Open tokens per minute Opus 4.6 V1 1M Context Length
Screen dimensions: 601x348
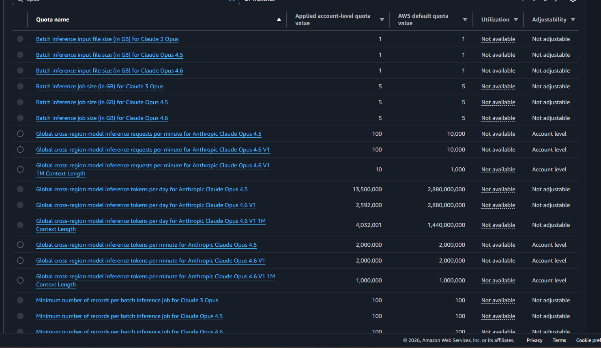[x=155, y=280]
